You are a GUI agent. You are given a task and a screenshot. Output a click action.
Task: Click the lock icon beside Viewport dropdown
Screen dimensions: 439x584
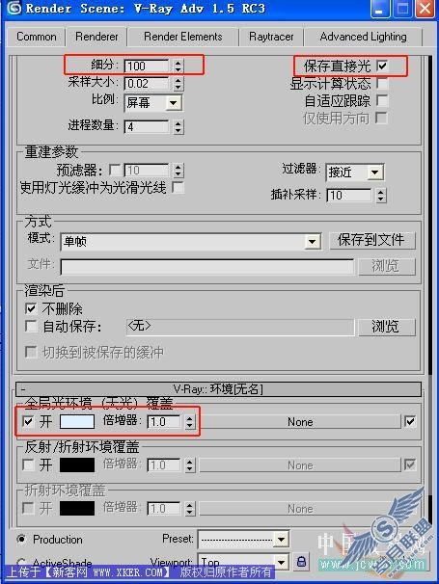(301, 561)
